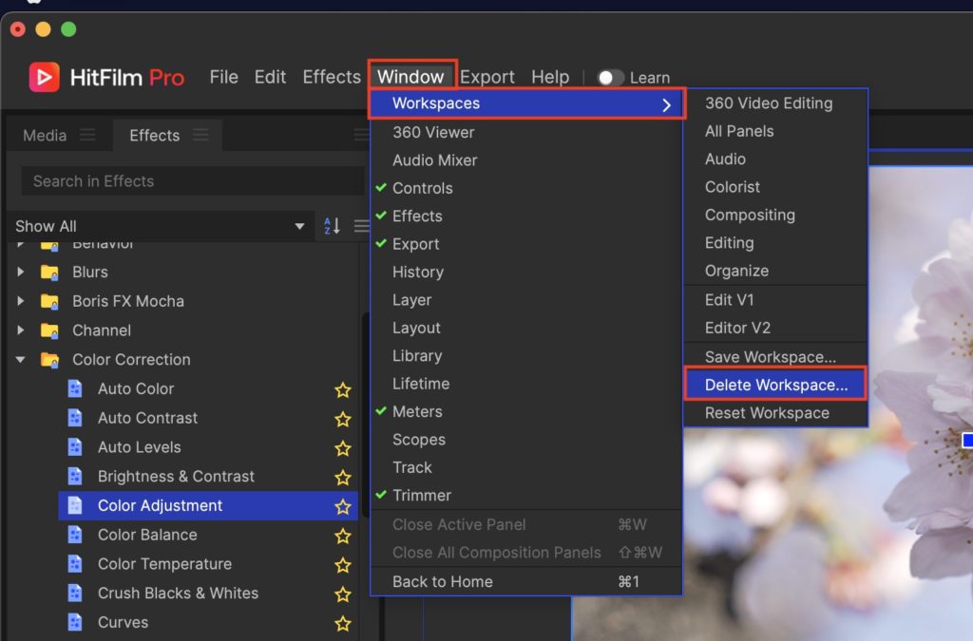Favorite the Auto Contrast effect star
The image size is (973, 641).
coord(342,419)
